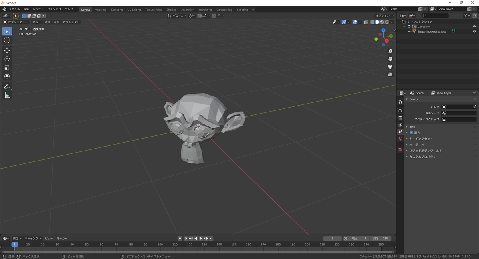479x259 pixels.
Task: Toggle X-ray display button
Action: 366,22
